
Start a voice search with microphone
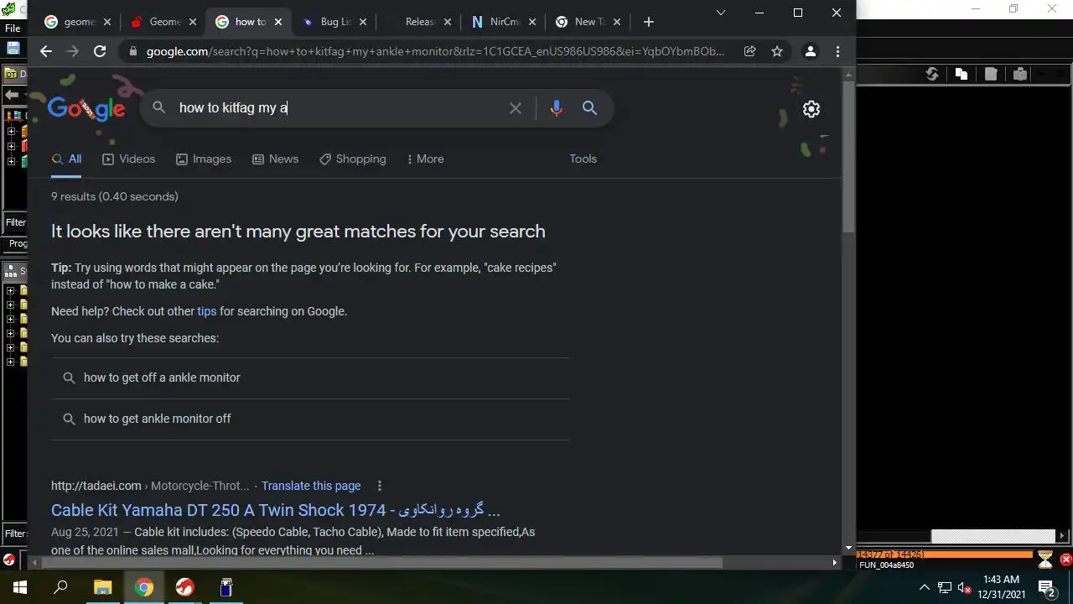point(556,108)
